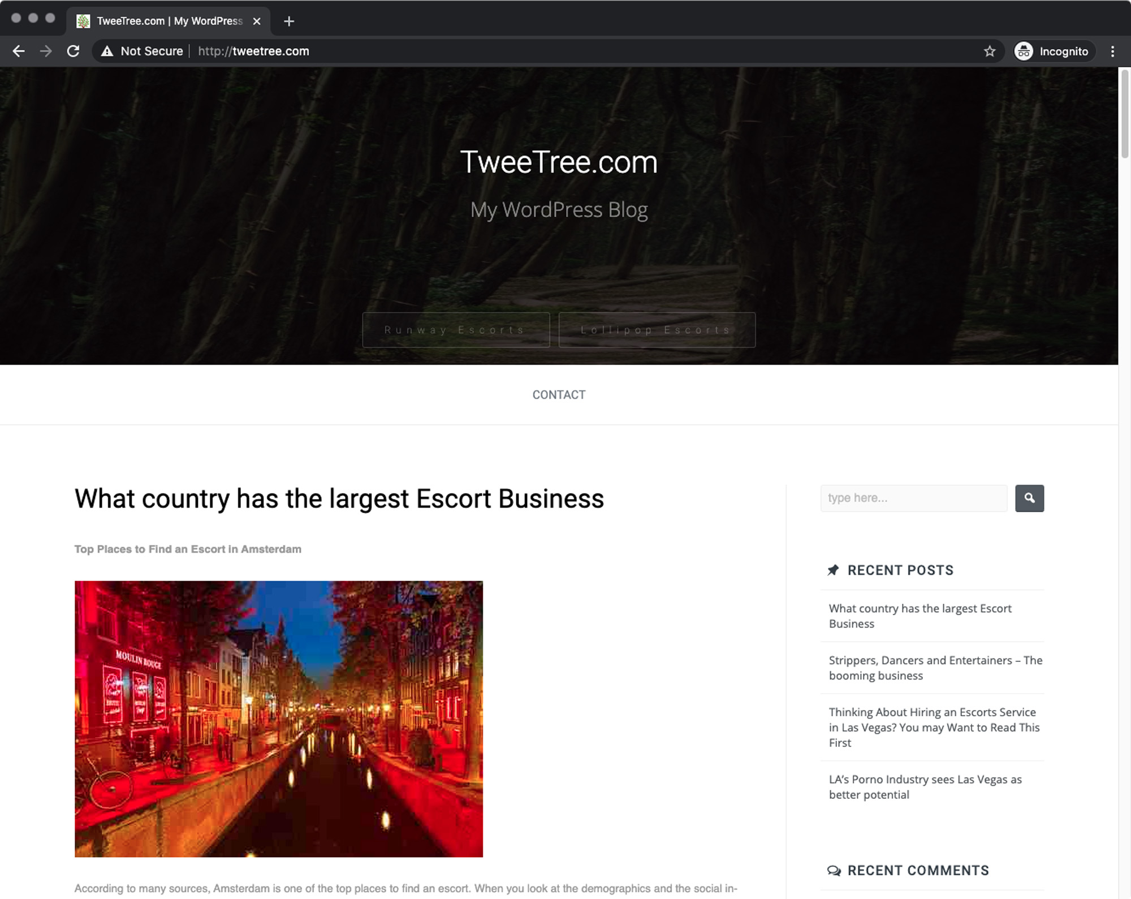The image size is (1131, 899).
Task: Click the Amsterdam canal article image
Action: (x=278, y=719)
